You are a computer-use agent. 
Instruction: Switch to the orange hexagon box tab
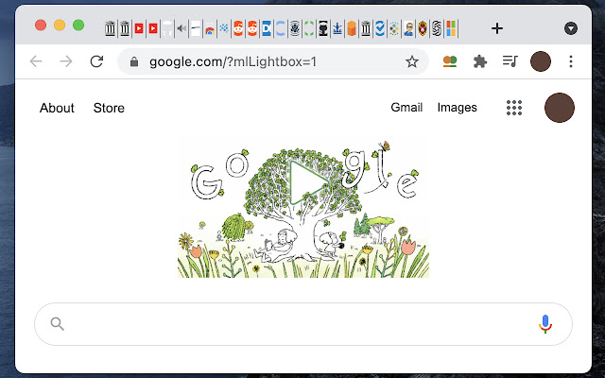coord(352,28)
